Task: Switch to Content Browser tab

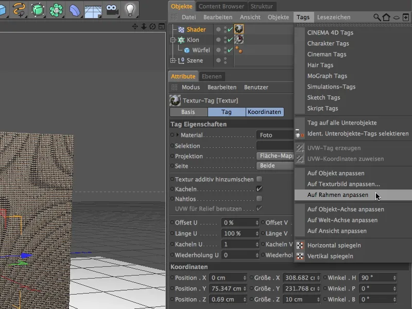Action: (x=221, y=6)
